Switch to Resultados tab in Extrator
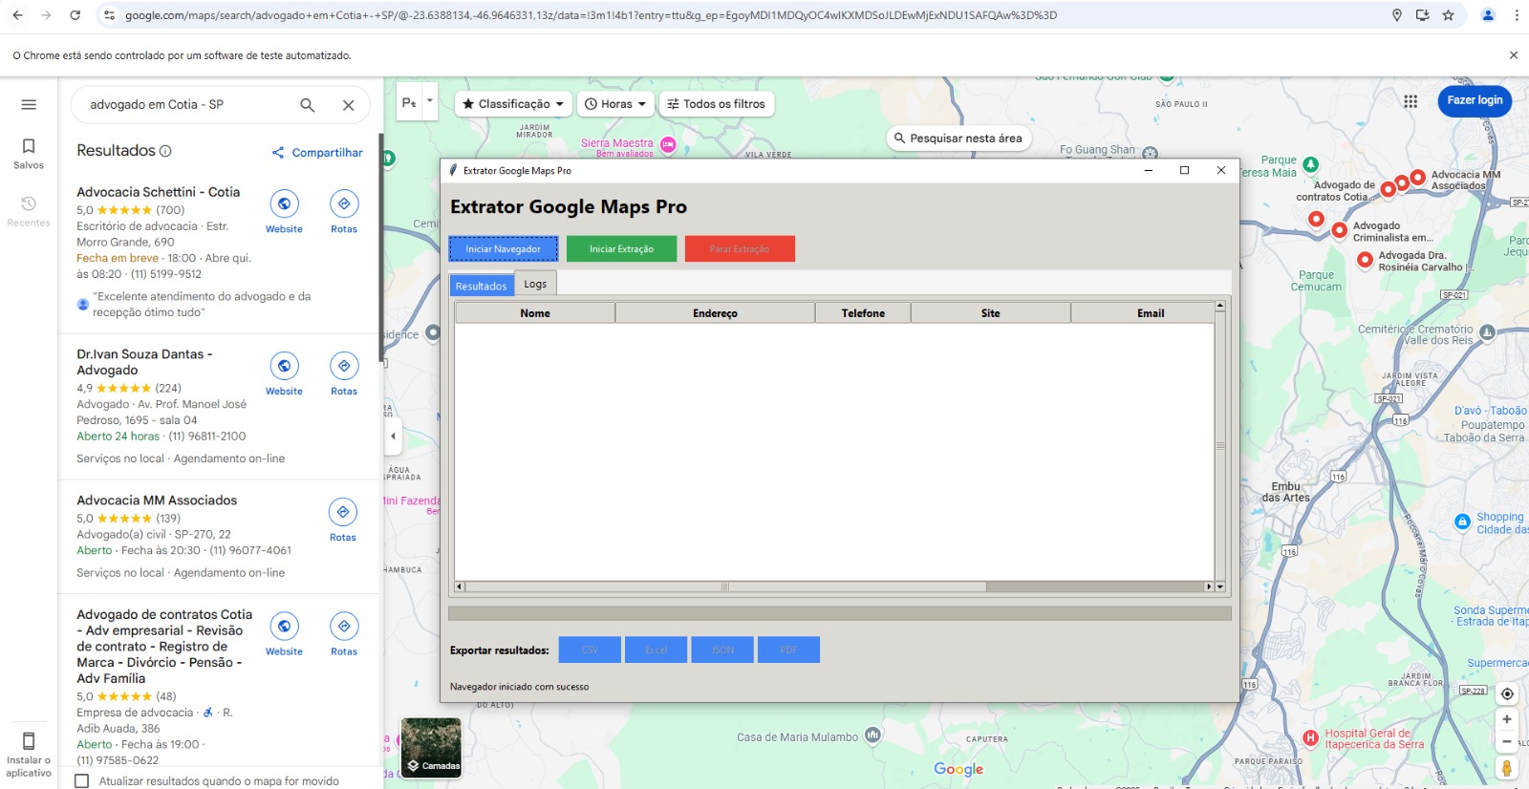The image size is (1529, 789). click(481, 286)
